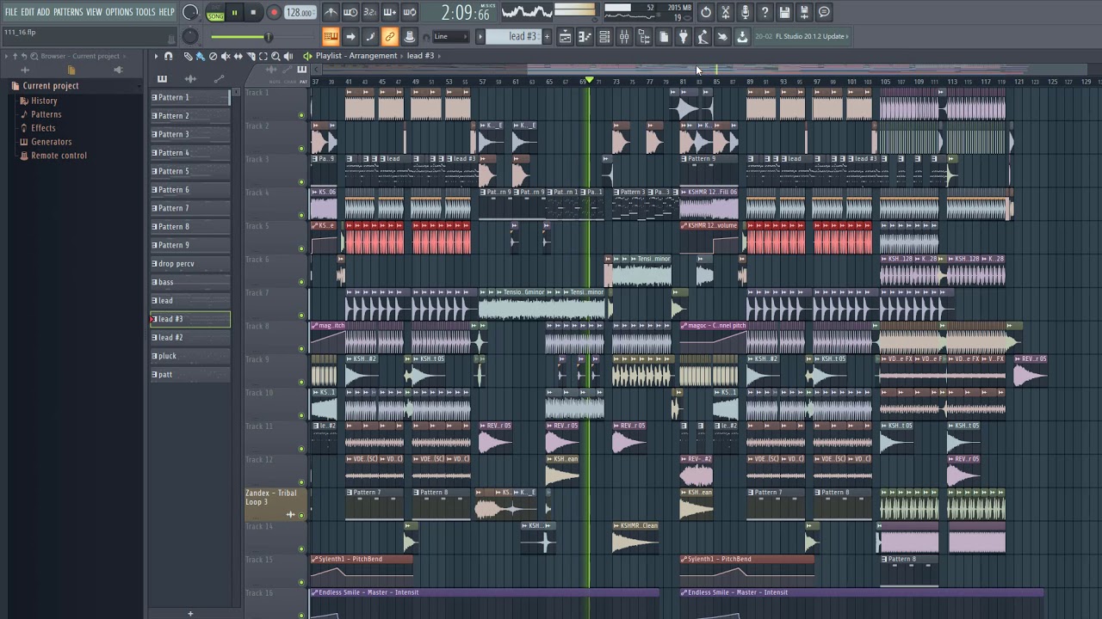Expand the Current project browser folder

point(50,86)
